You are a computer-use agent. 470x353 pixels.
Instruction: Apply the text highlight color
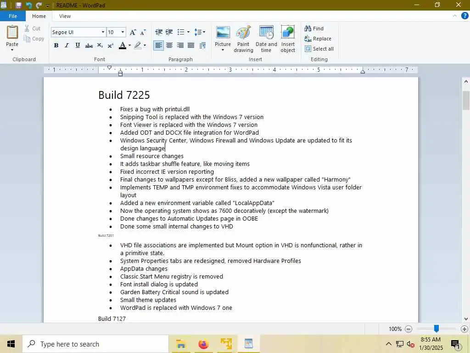(138, 46)
